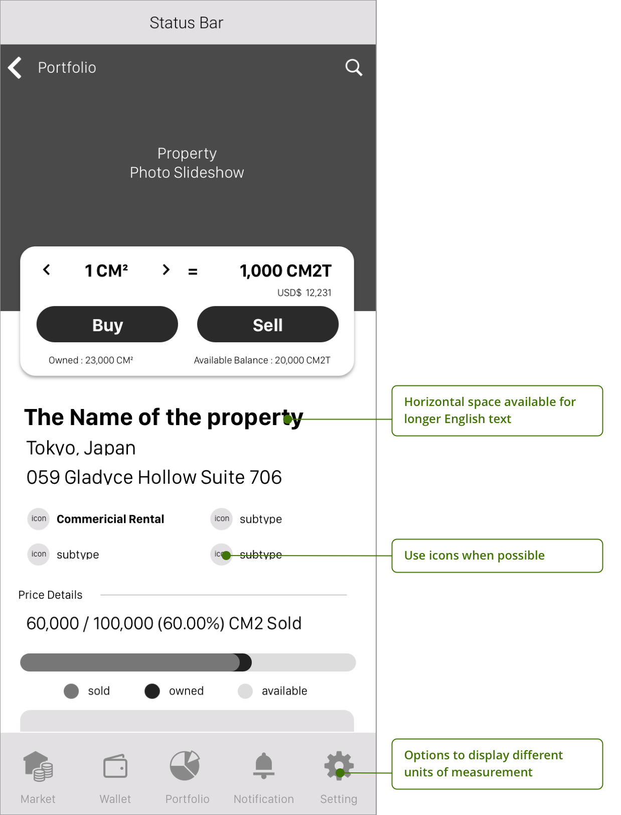The image size is (621, 815).
Task: Select The Name of the property heading
Action: [164, 418]
